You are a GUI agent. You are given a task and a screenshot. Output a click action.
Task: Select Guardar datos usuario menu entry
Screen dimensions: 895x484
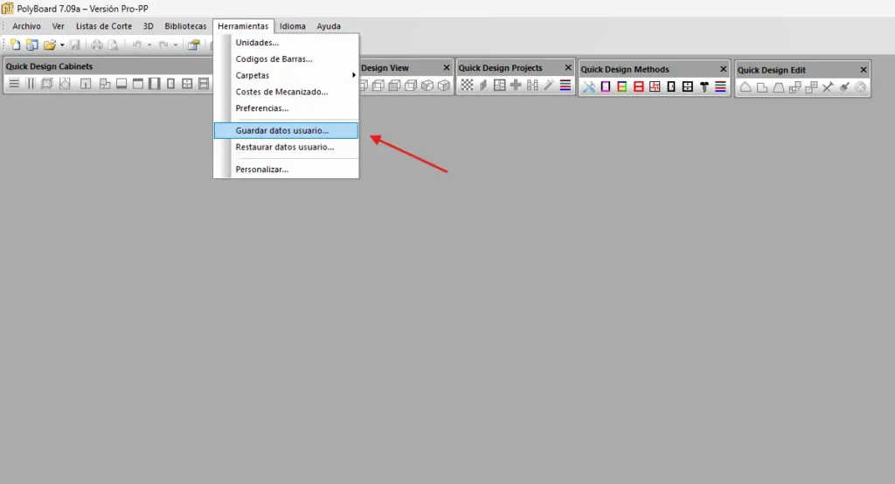coord(282,130)
